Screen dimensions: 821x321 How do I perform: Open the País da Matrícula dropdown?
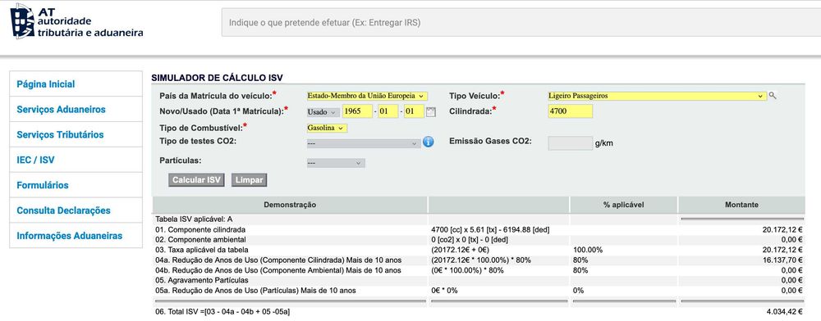coord(367,96)
